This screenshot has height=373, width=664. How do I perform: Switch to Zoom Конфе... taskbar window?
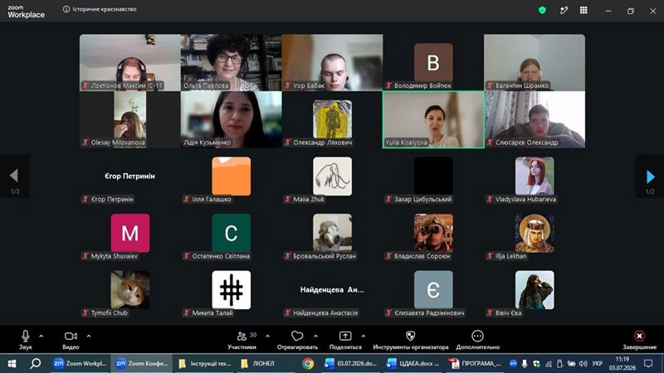click(x=142, y=363)
